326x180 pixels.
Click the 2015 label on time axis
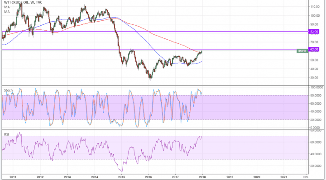121,177
